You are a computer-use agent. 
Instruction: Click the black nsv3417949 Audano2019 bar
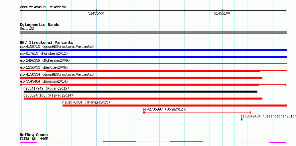coord(140,92)
